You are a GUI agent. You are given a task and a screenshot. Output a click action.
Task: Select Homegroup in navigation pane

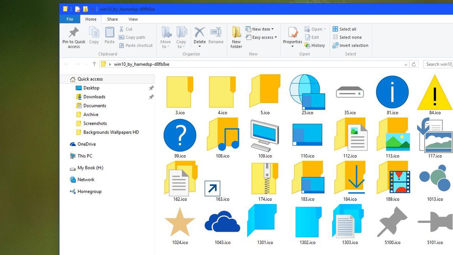86,192
